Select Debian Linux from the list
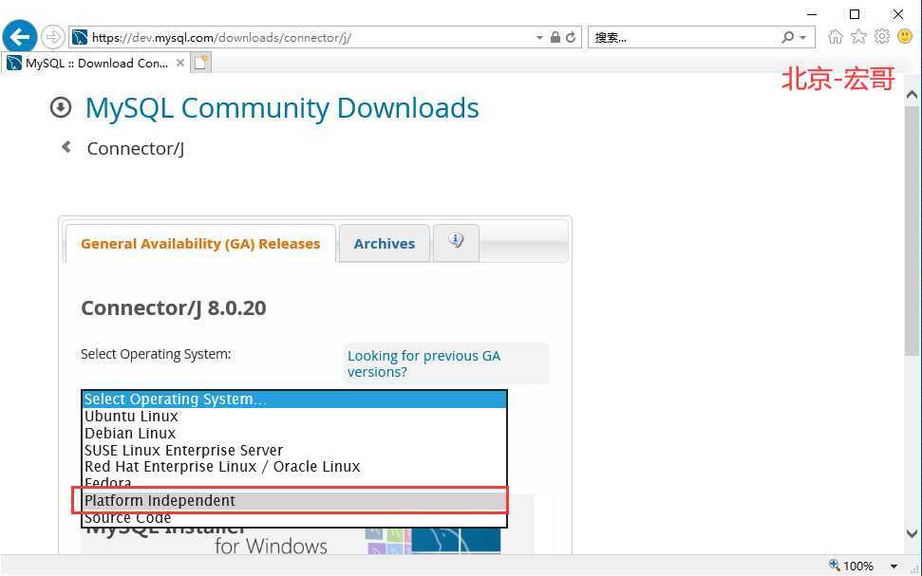 tap(294, 433)
